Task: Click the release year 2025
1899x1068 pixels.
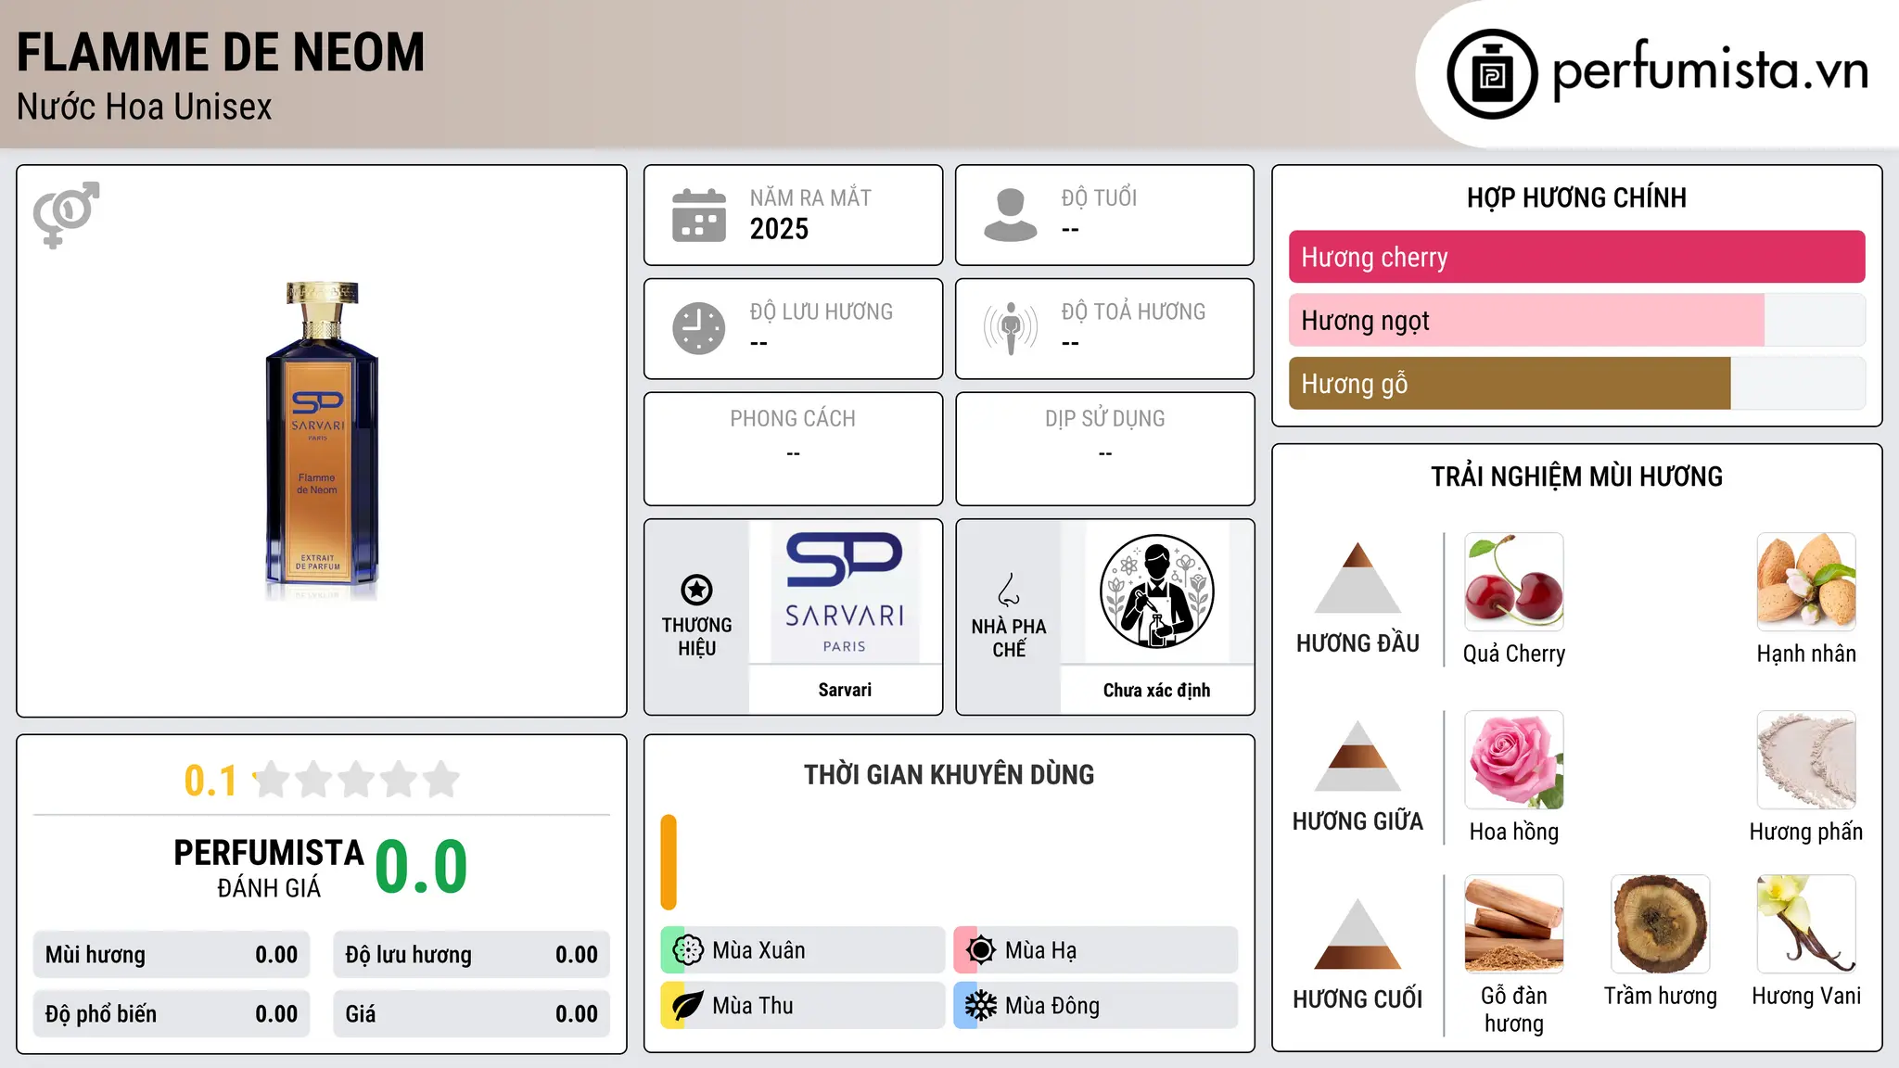Action: coord(780,229)
